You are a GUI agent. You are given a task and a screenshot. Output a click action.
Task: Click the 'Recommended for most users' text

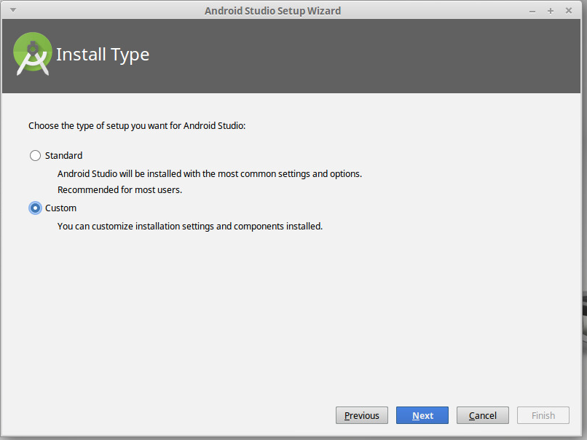coord(119,190)
